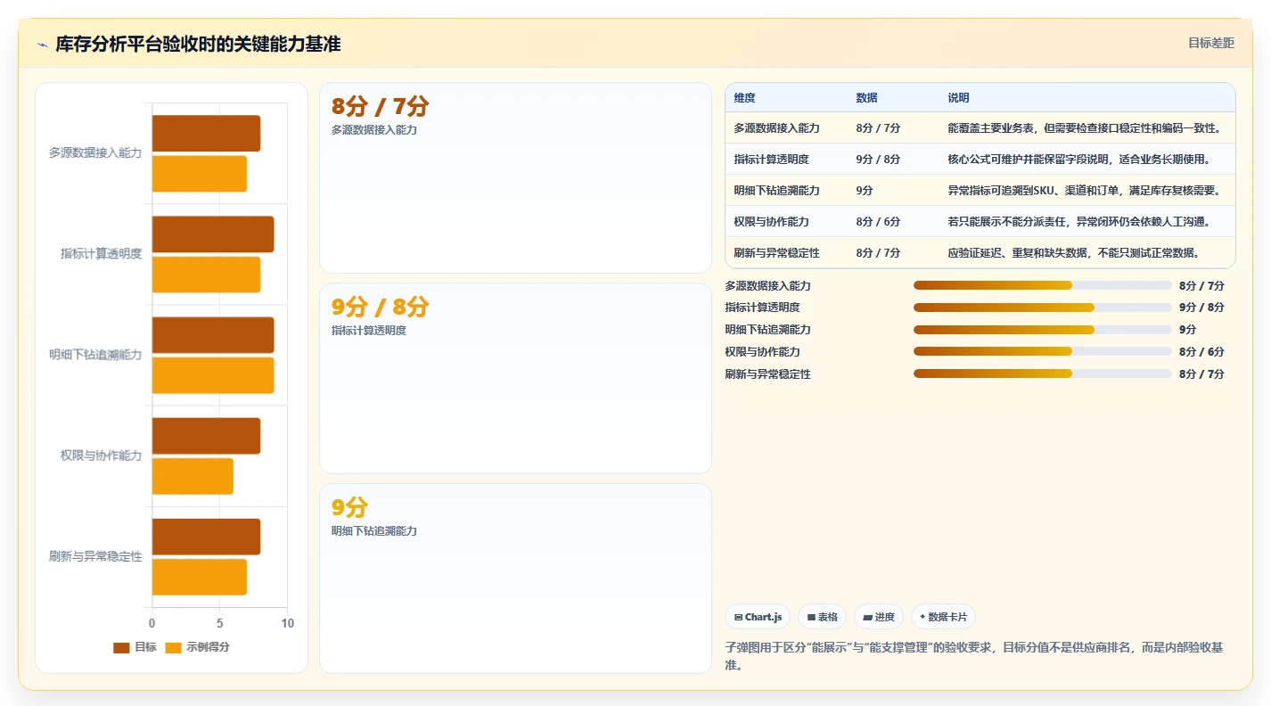The image size is (1271, 706).
Task: Toggle the 示例得分 legend swatch
Action: [x=173, y=648]
